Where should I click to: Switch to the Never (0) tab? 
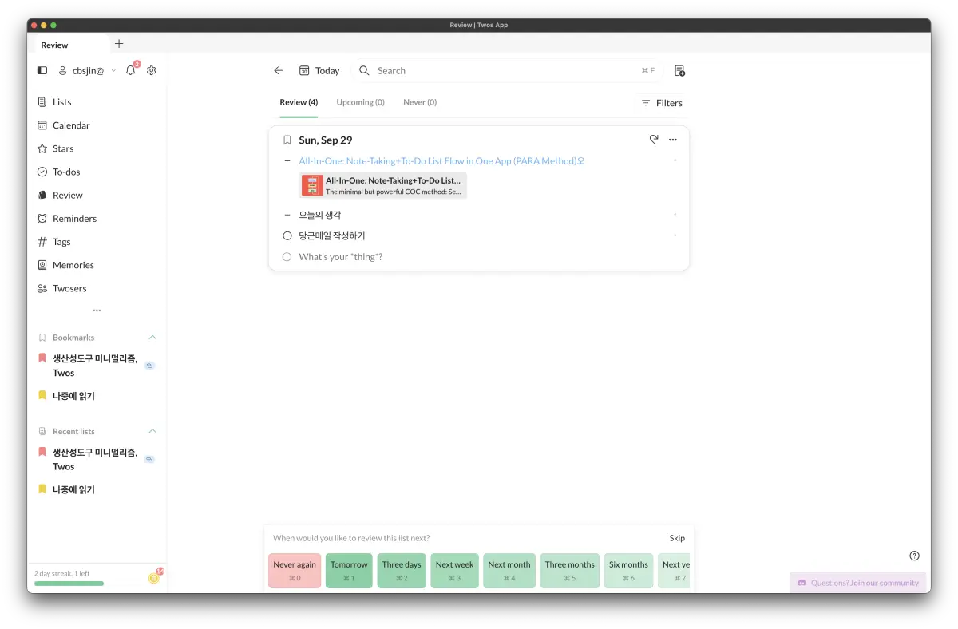tap(420, 102)
